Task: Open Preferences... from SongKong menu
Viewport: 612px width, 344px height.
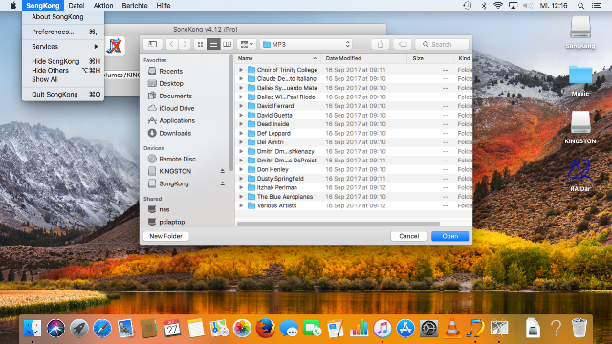Action: click(x=63, y=32)
